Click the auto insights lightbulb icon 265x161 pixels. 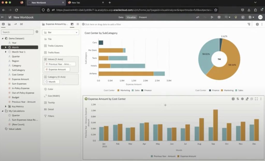click(236, 17)
